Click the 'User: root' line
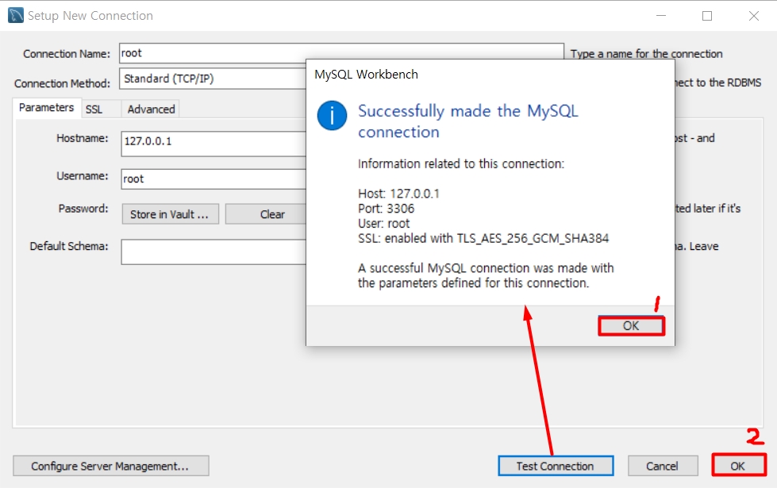 tap(383, 223)
